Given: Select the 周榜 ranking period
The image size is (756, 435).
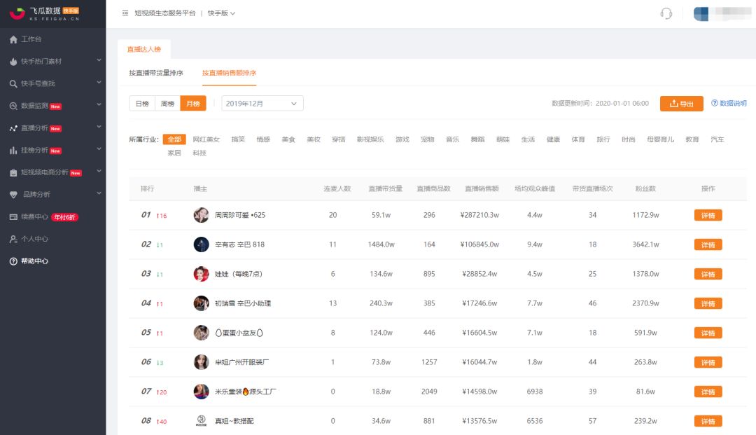Looking at the screenshot, I should [x=167, y=104].
